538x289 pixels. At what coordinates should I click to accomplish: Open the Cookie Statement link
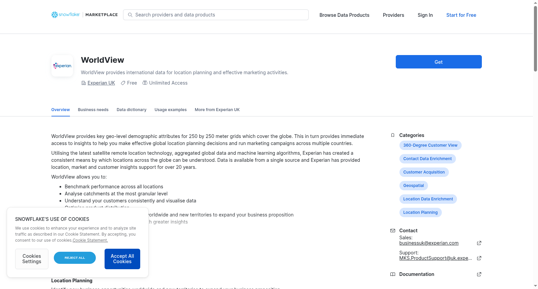[90, 240]
